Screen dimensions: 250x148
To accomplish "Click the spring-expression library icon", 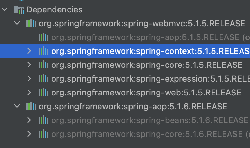I will [x=43, y=79].
